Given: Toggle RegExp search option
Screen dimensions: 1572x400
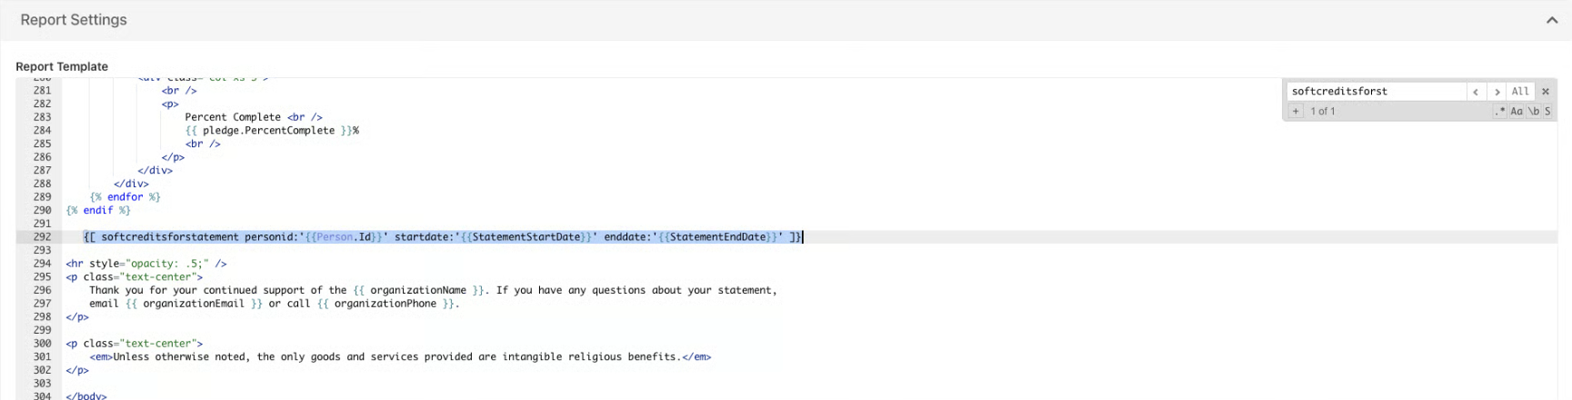Looking at the screenshot, I should [x=1500, y=111].
